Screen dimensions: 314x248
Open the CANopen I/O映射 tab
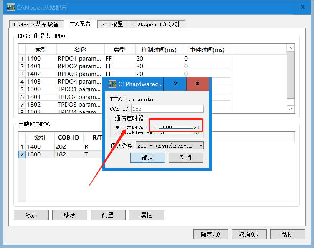(x=157, y=25)
